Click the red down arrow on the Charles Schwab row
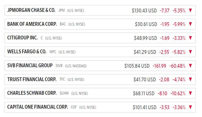202x117 pixels. [190, 93]
